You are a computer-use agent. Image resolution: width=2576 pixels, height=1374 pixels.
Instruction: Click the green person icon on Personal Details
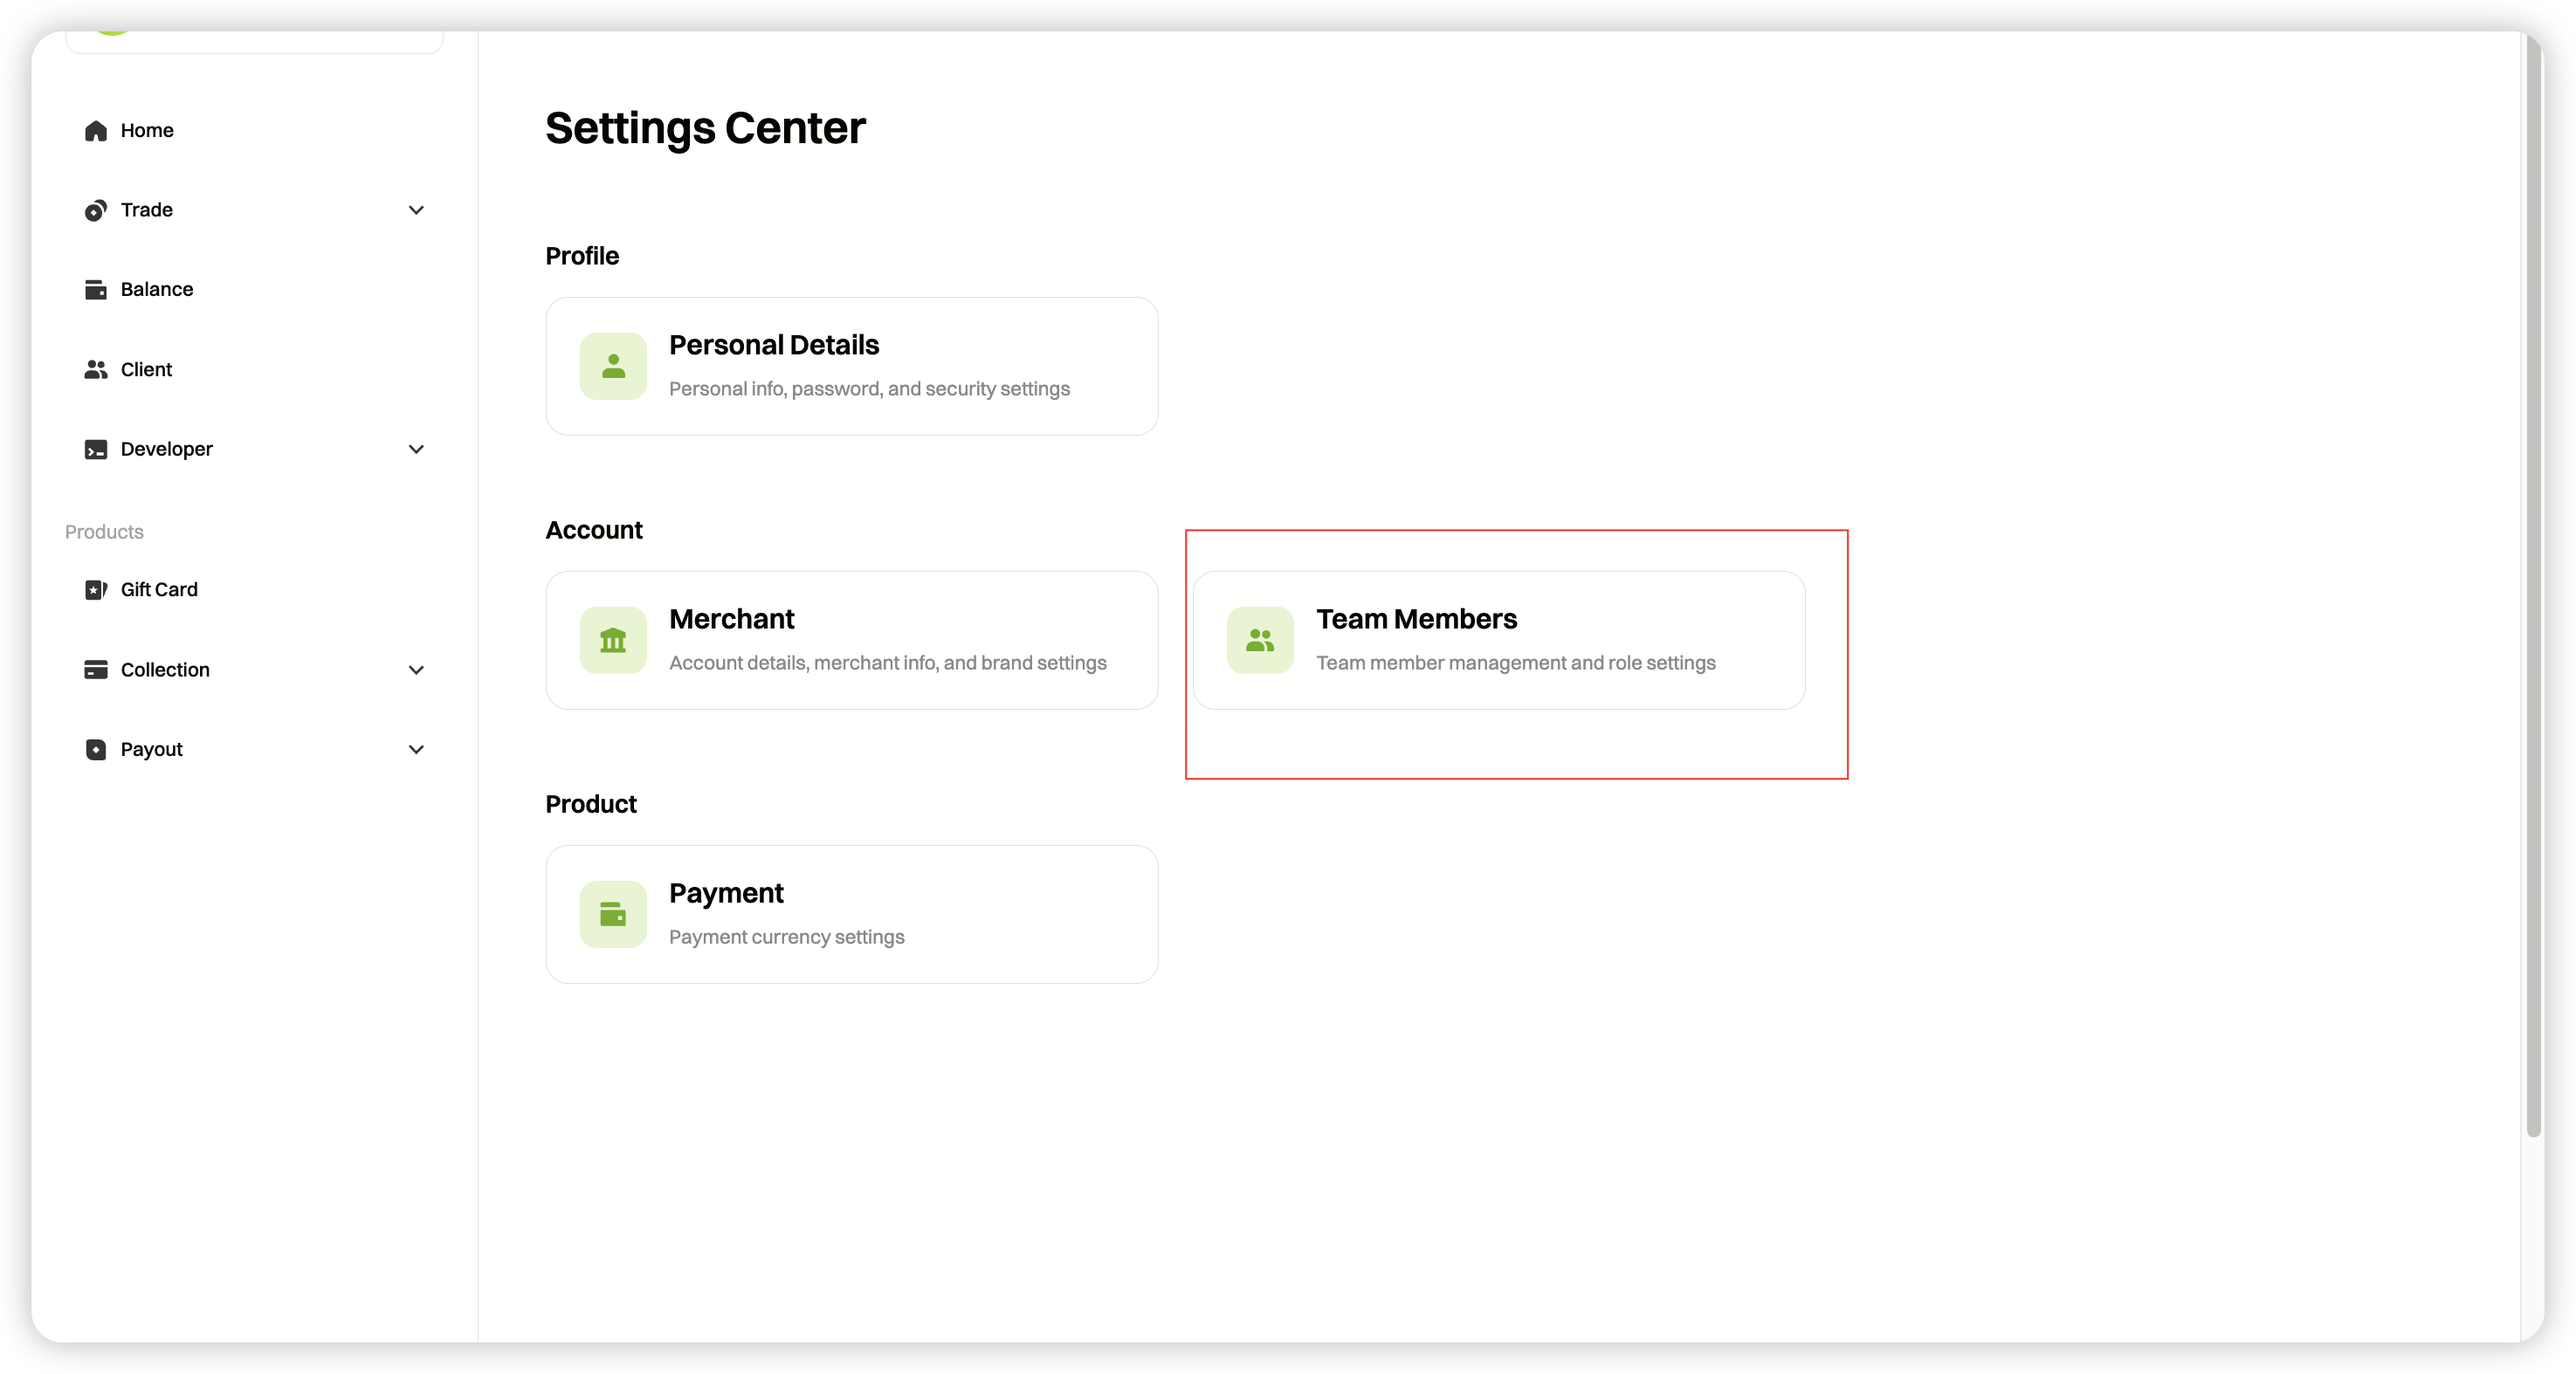(x=613, y=366)
